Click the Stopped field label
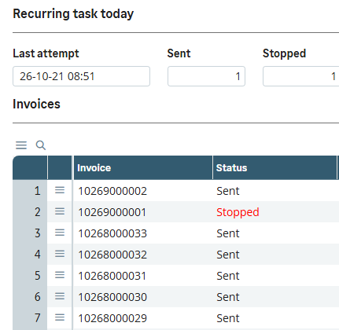Screen dimensions: 339x330 (x=285, y=53)
